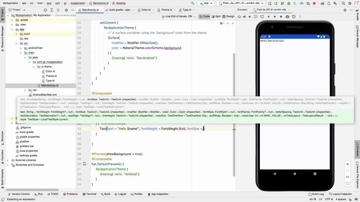This screenshot has width=360, height=202.
Task: Open IDE settings gear in top toolbar
Action: [350, 3]
